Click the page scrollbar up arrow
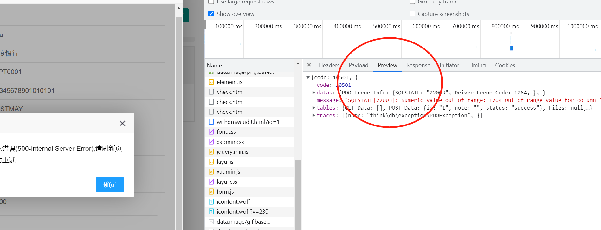Image resolution: width=601 pixels, height=230 pixels. [179, 8]
